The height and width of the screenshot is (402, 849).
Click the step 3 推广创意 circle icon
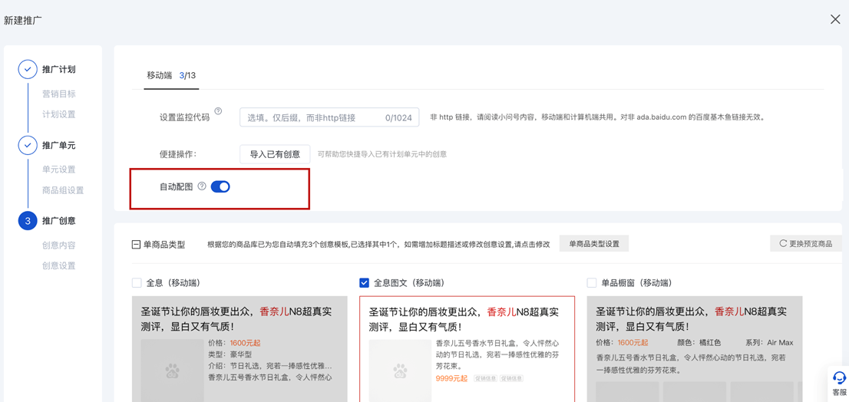(27, 221)
